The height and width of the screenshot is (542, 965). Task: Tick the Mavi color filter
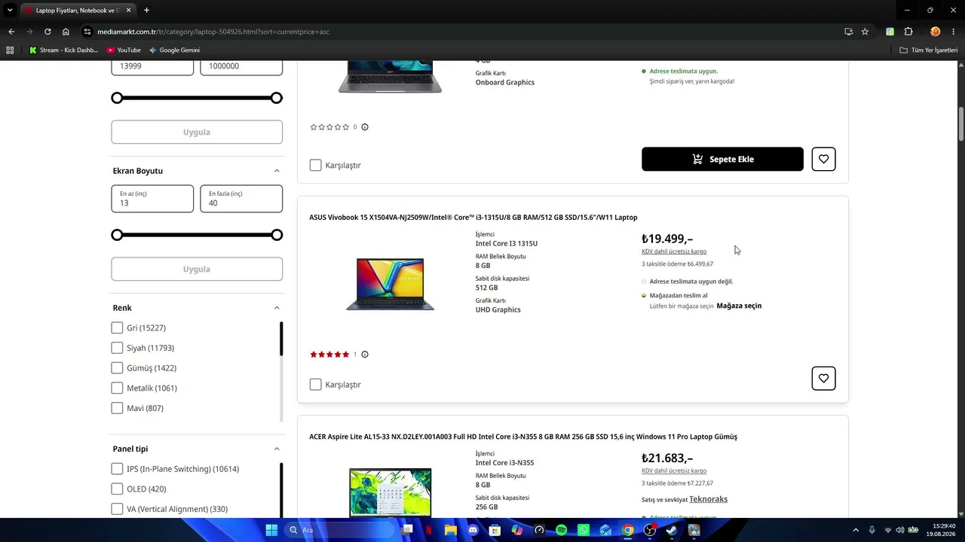[x=117, y=408]
